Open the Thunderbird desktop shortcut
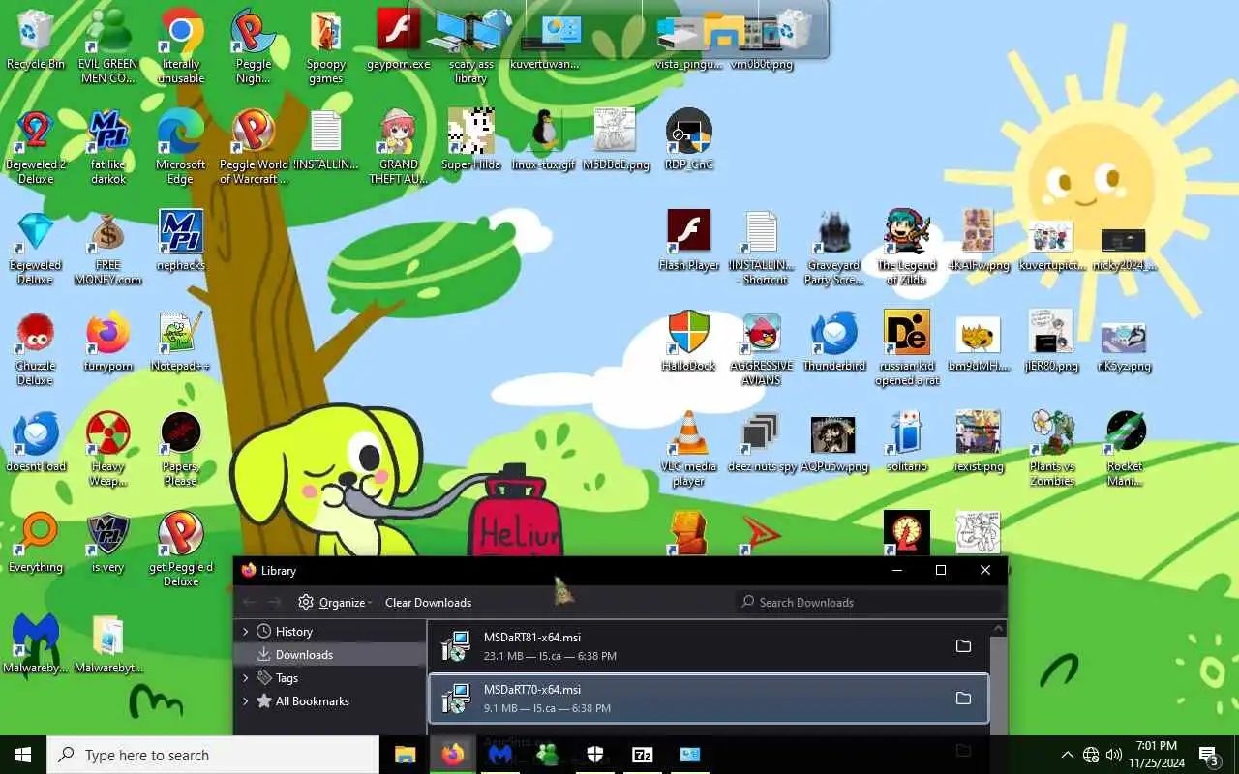This screenshot has height=774, width=1239. pyautogui.click(x=834, y=341)
